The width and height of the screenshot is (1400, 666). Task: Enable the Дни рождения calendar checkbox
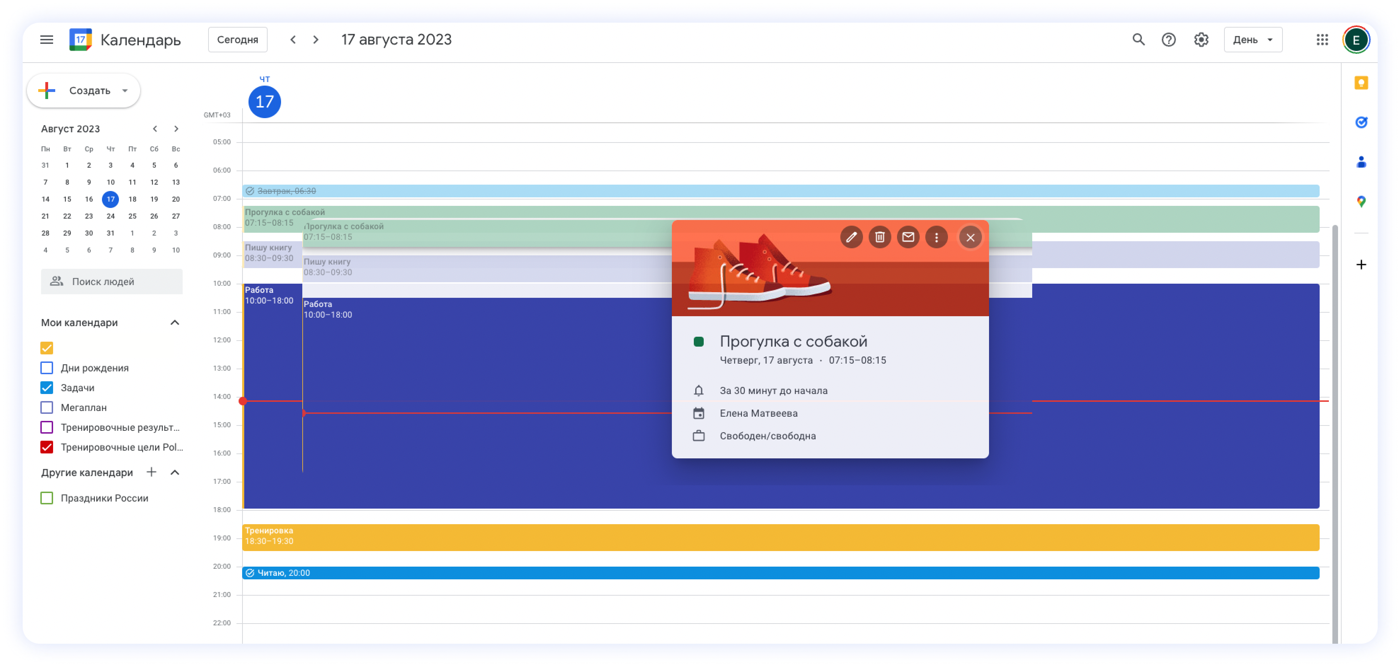pos(47,368)
